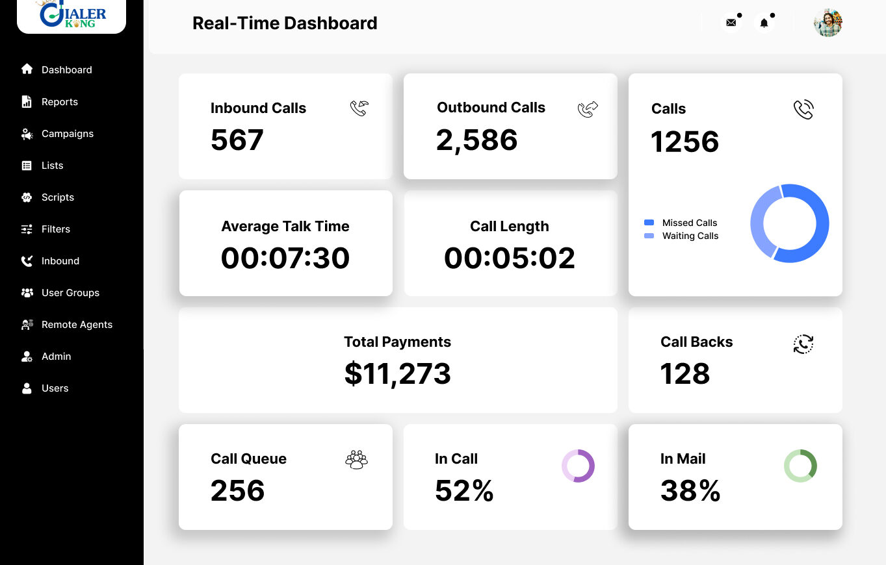The height and width of the screenshot is (565, 886).
Task: Click the Inbound Calls phone icon
Action: click(x=359, y=108)
